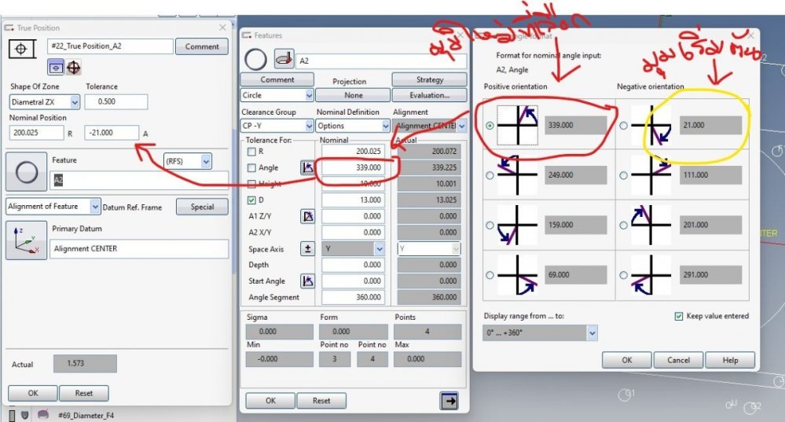The height and width of the screenshot is (422, 785).
Task: Click the 339.000 angle orientation diagram
Action: 518,125
